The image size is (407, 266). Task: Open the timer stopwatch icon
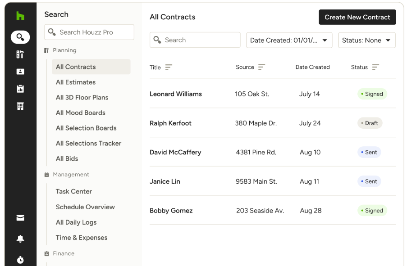(20, 260)
